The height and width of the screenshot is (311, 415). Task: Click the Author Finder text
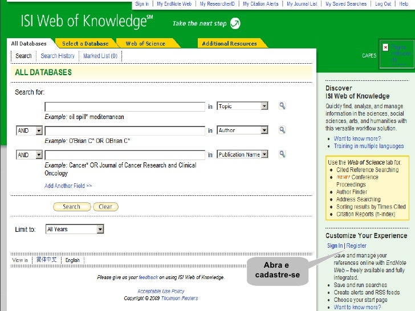[352, 192]
